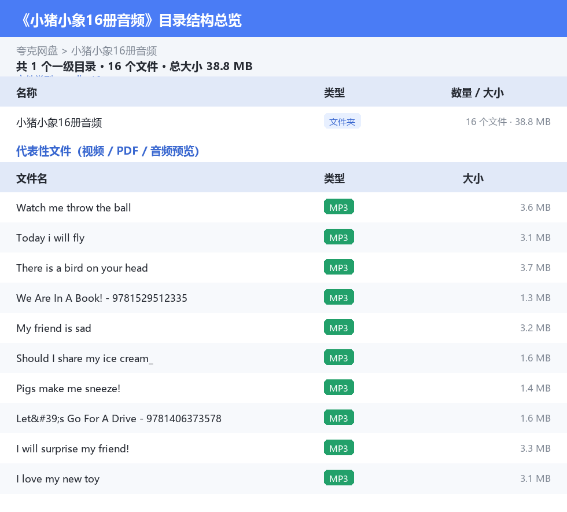Click the MP3 badge for I will surprise my friend!

[339, 448]
